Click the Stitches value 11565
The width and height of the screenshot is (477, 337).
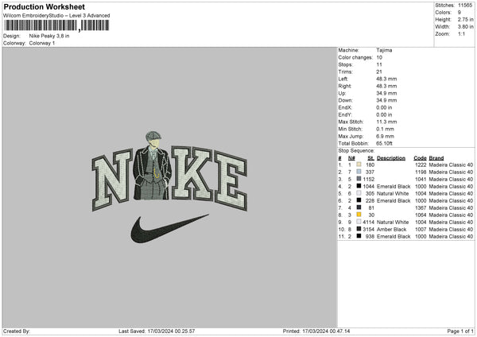click(x=465, y=6)
